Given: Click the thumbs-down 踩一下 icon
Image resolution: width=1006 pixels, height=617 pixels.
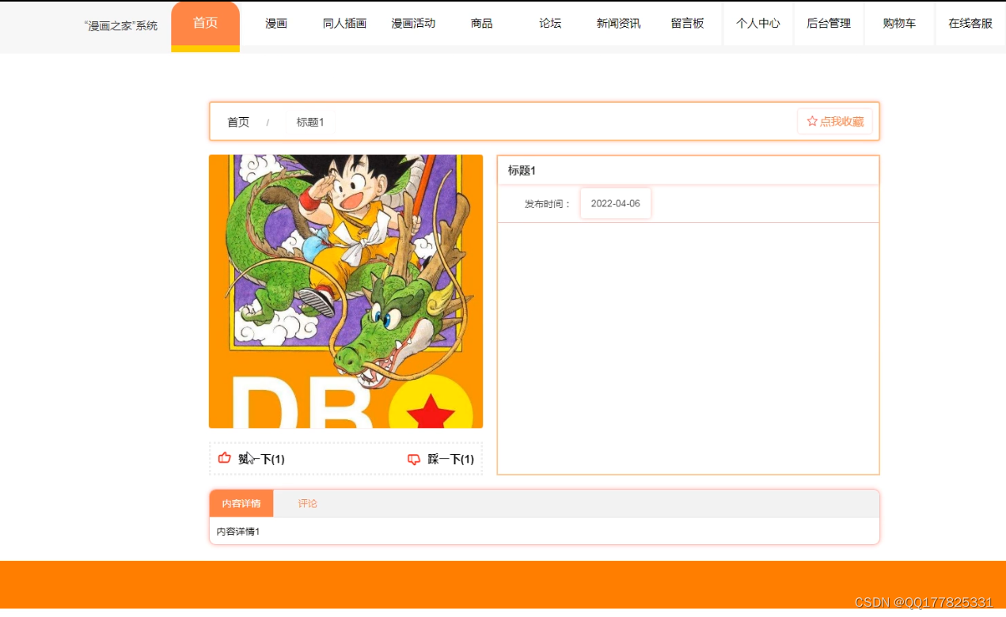Looking at the screenshot, I should click(x=414, y=459).
